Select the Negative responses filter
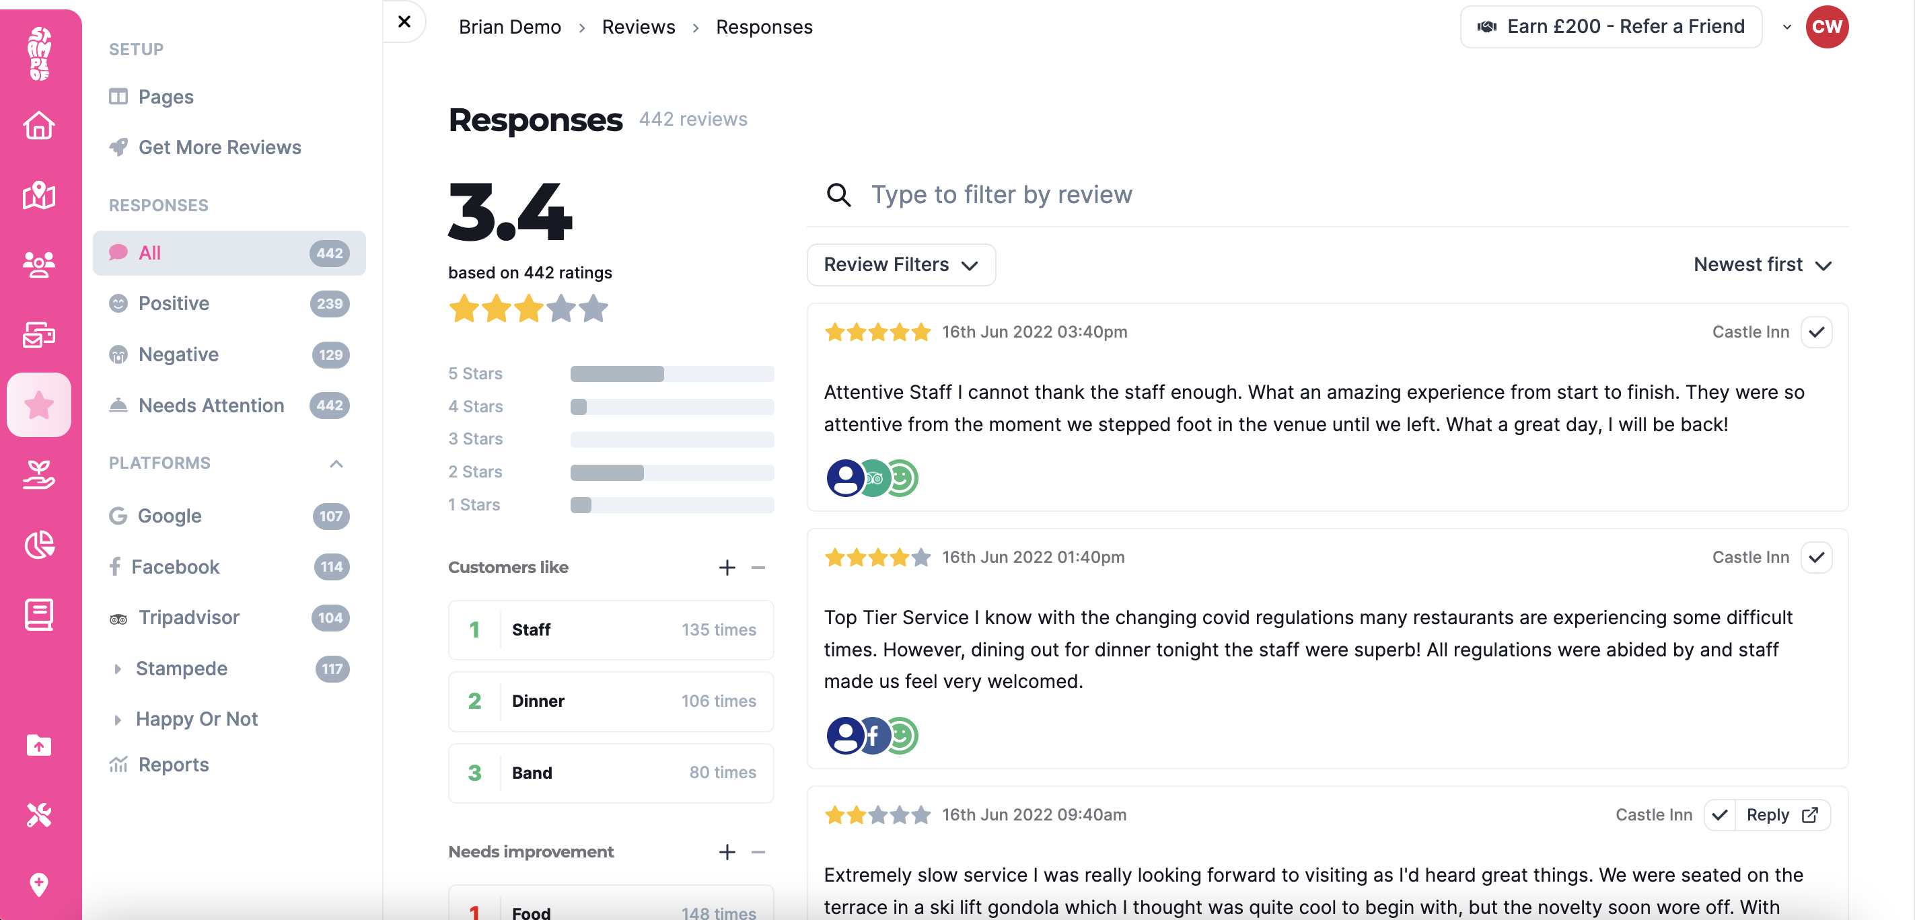This screenshot has width=1915, height=920. (178, 354)
